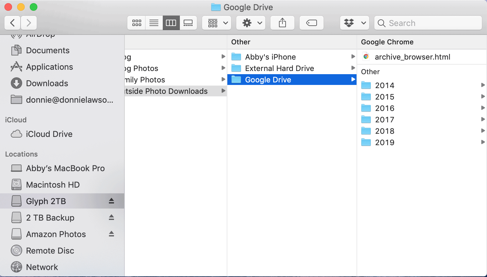The image size is (487, 277).
Task: Switch to list view
Action: [x=154, y=23]
